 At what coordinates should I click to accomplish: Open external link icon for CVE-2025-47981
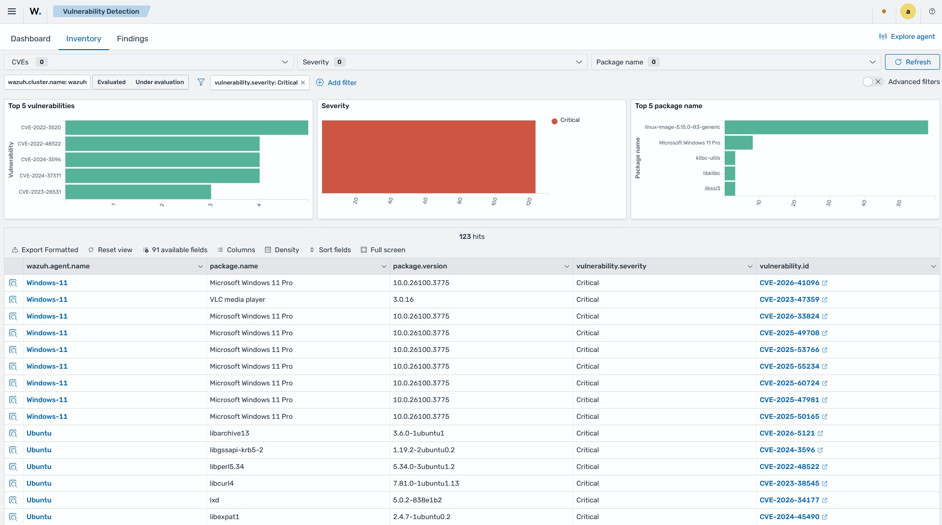point(824,400)
